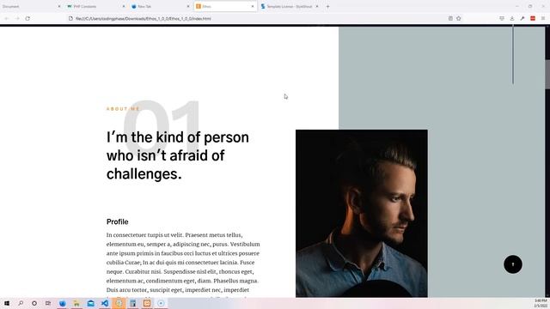
Task: Go forward with the forward arrow
Action: (x=17, y=18)
